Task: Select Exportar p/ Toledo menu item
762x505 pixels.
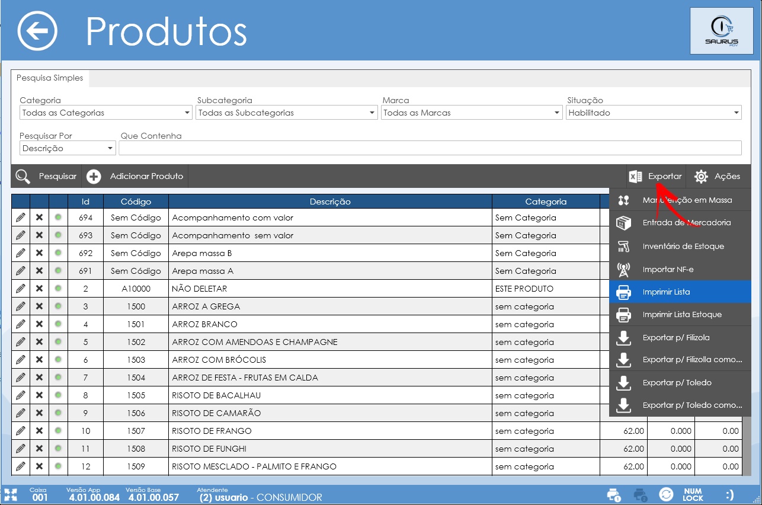Action: (x=680, y=383)
